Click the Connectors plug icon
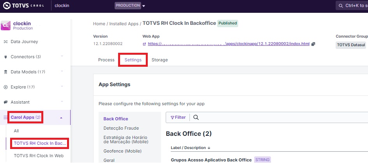368x163 pixels. (x=6, y=57)
